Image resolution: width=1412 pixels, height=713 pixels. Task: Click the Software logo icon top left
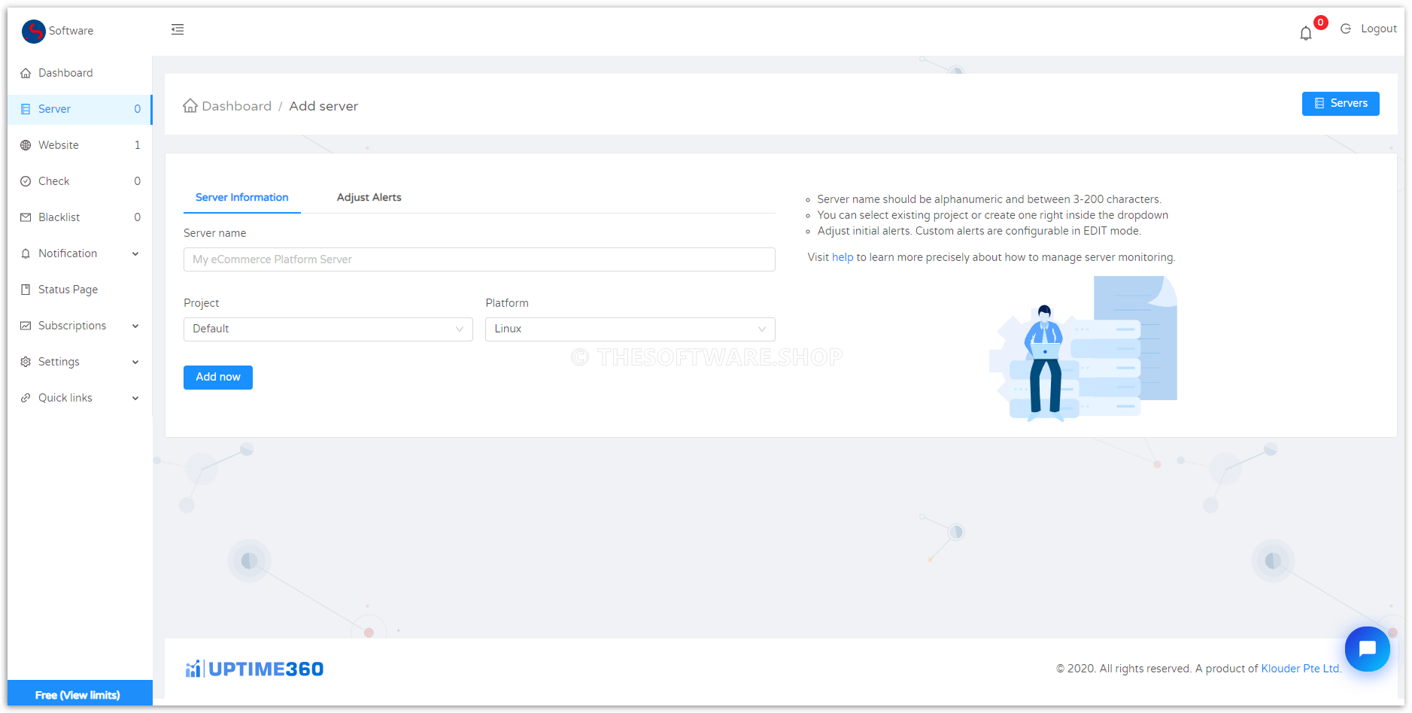click(32, 31)
